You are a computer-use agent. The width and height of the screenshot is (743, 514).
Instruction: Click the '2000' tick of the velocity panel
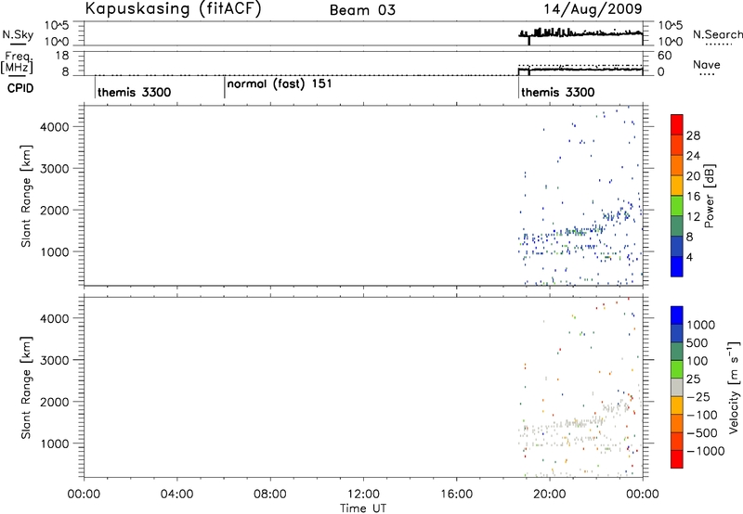[55, 402]
